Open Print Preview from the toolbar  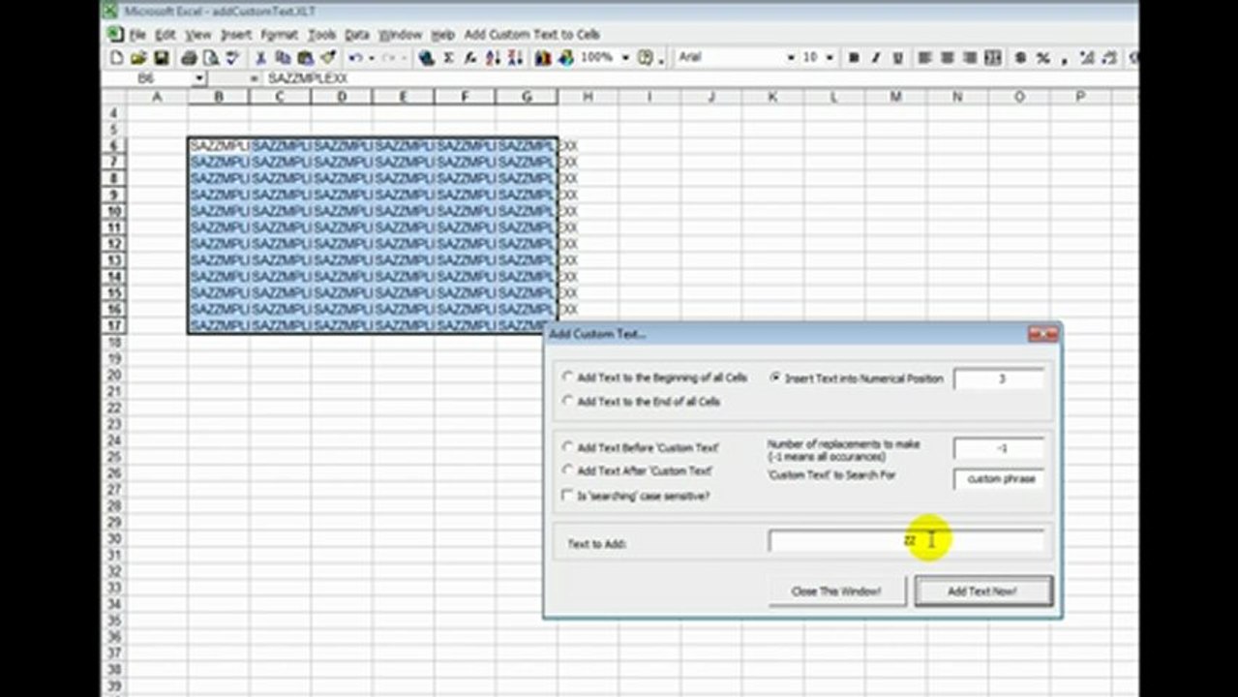(x=210, y=58)
